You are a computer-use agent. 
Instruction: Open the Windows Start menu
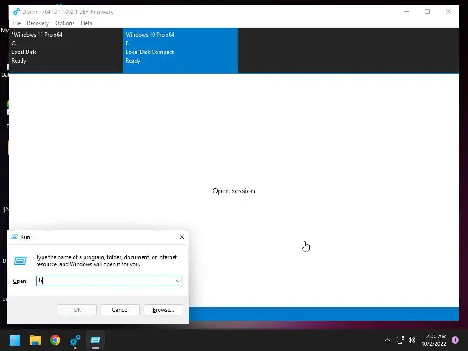[x=15, y=340]
